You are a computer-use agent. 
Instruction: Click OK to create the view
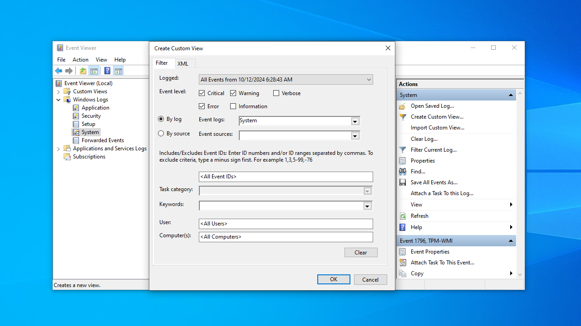(334, 279)
